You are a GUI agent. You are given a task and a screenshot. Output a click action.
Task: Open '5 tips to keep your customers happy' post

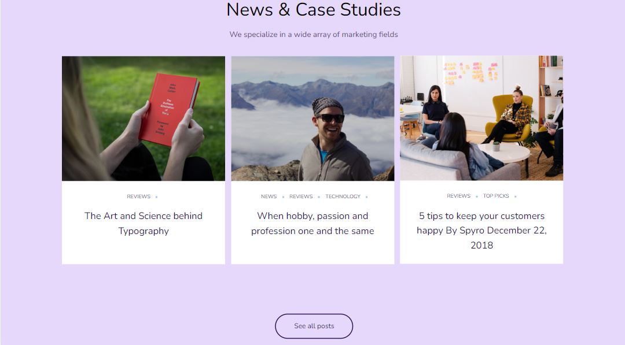481,231
